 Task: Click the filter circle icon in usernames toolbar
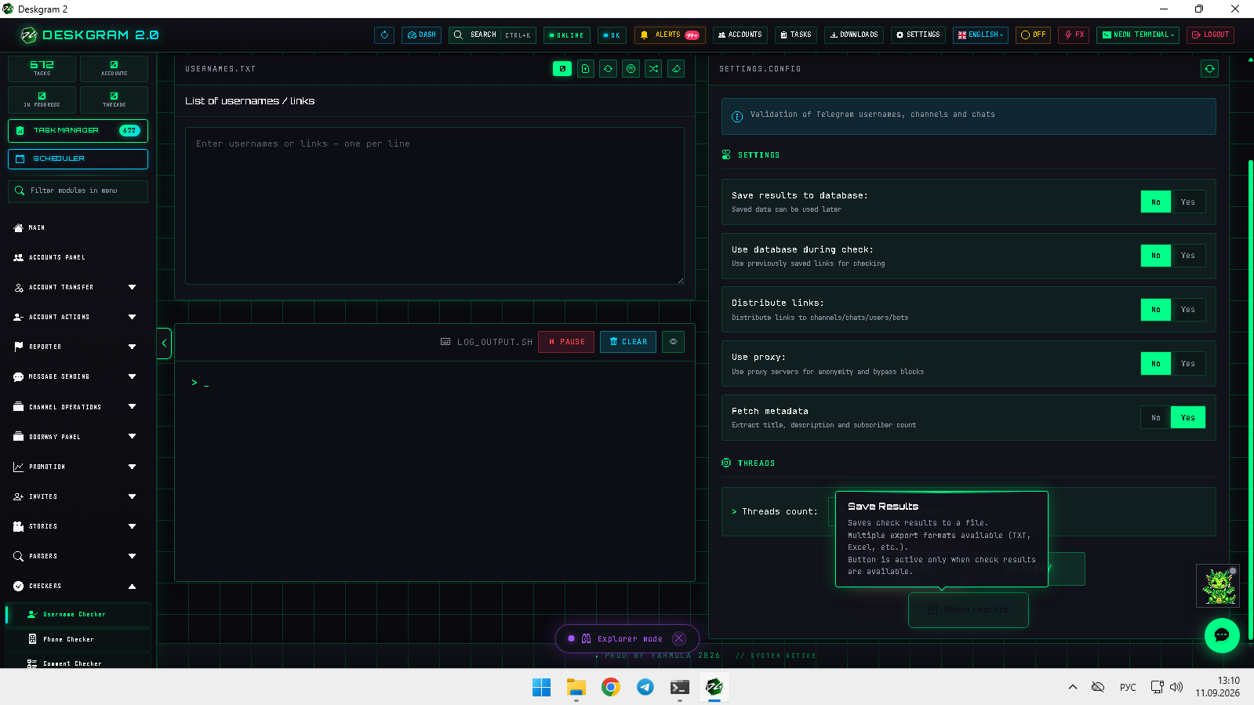click(x=631, y=69)
